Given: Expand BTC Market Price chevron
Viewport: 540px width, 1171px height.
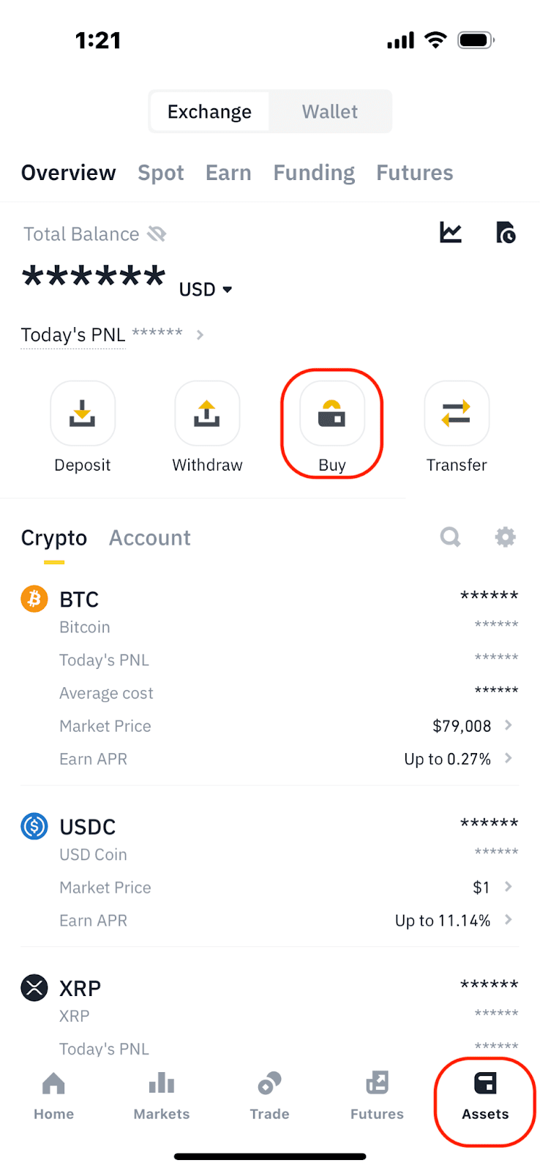Looking at the screenshot, I should point(509,725).
